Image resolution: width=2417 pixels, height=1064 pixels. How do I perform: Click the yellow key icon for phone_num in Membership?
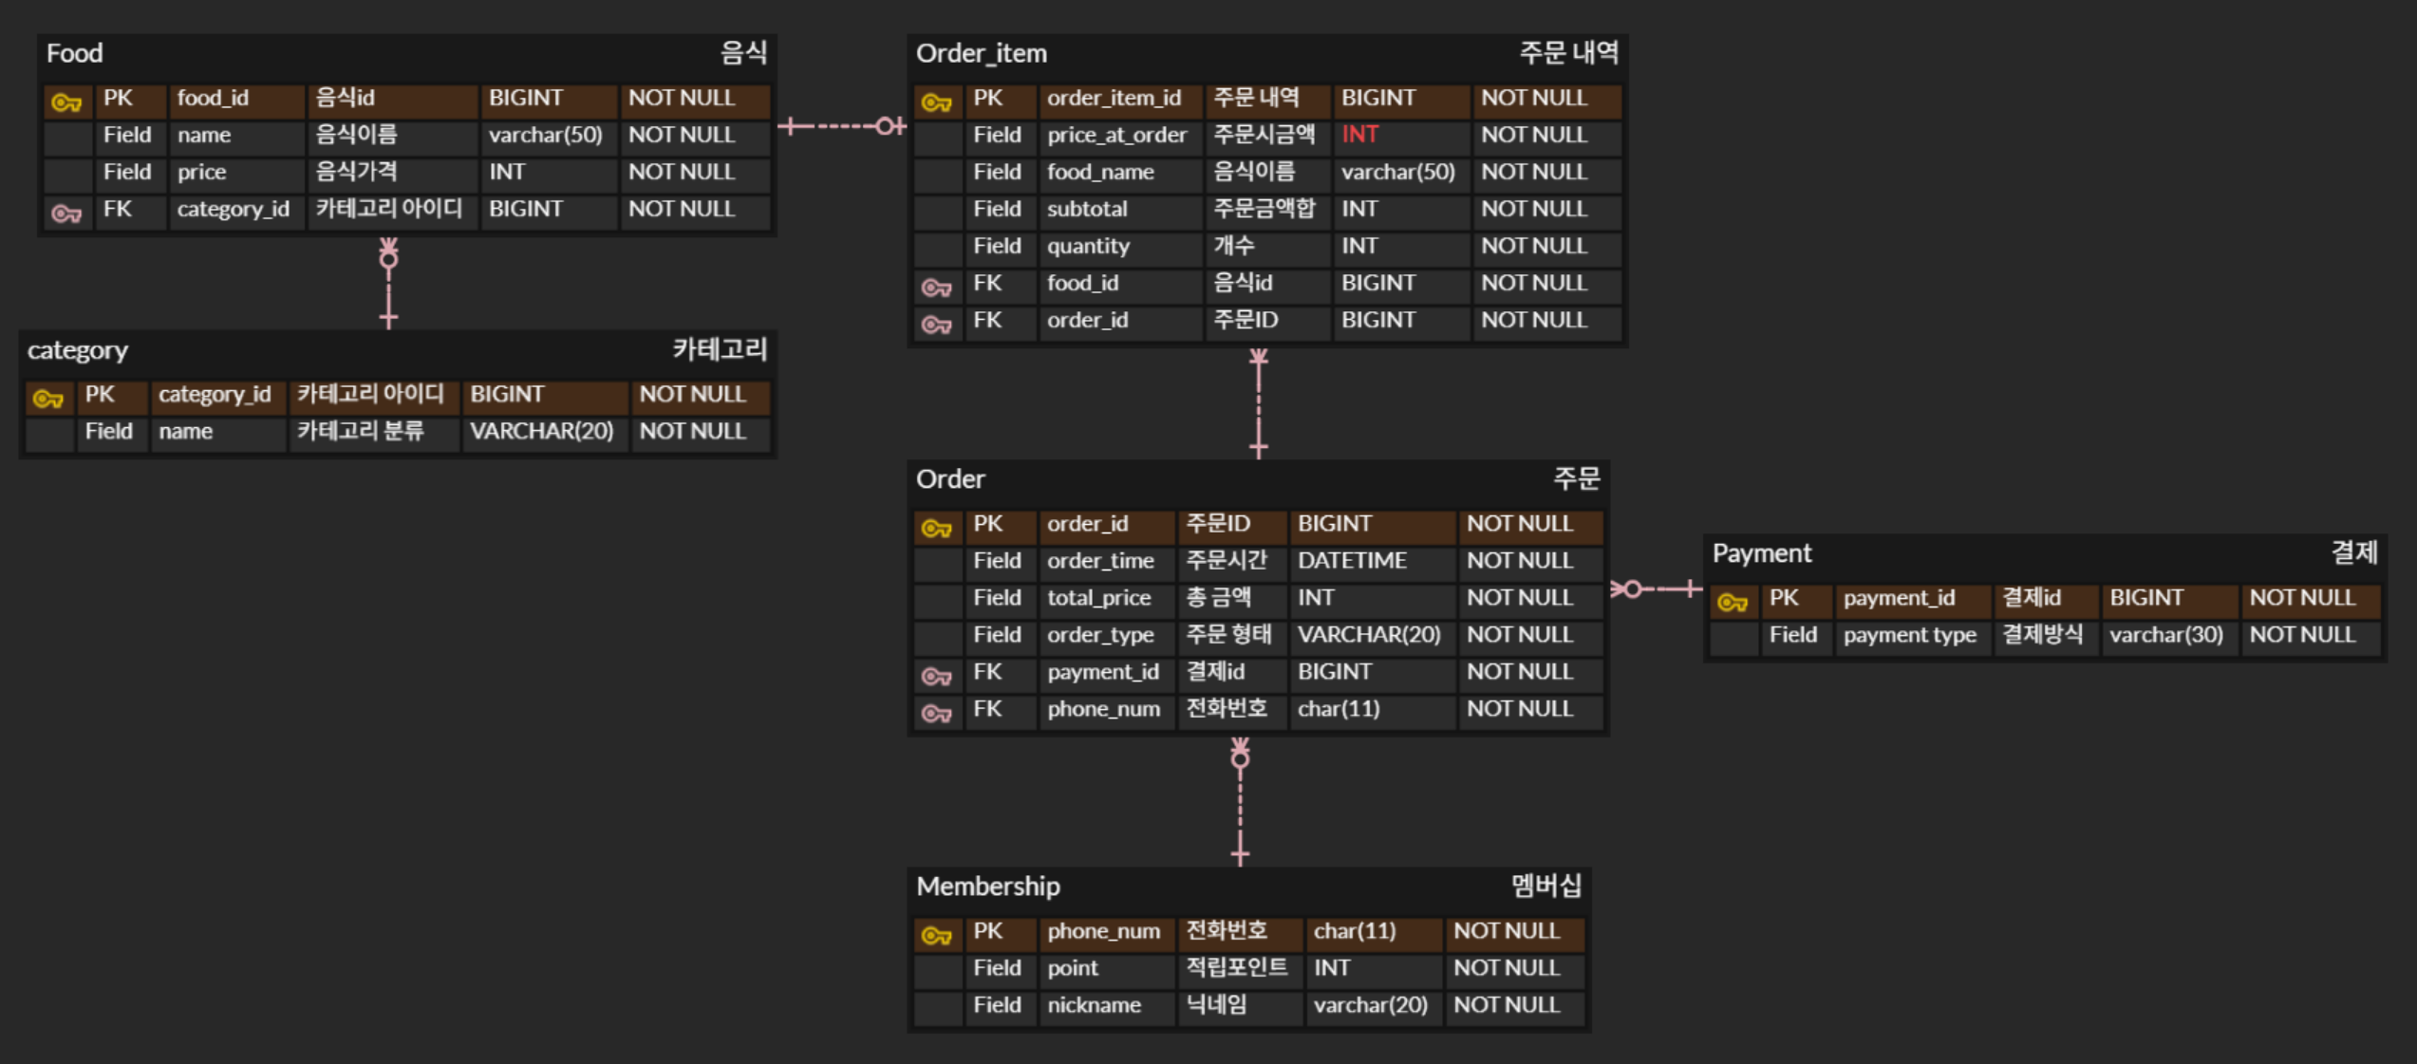(936, 935)
